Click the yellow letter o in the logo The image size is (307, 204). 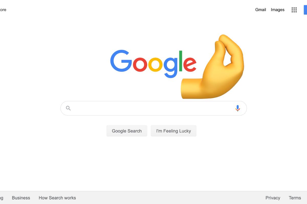[x=156, y=64]
